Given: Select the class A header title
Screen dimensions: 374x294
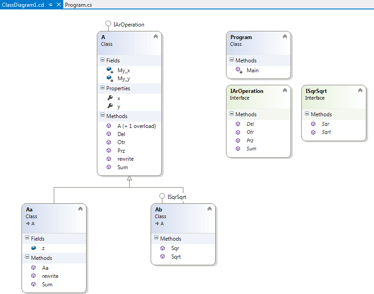Looking at the screenshot, I should tap(103, 37).
